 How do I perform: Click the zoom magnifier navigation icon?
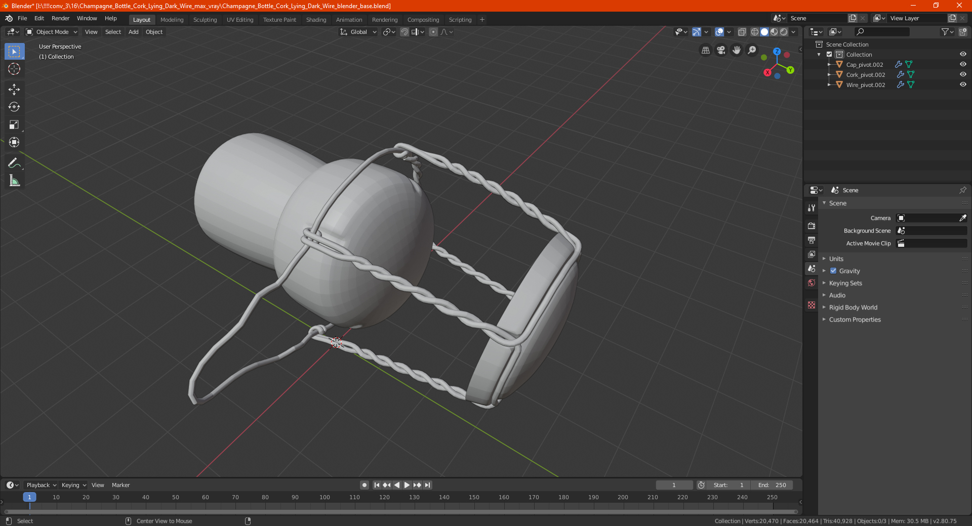click(752, 50)
